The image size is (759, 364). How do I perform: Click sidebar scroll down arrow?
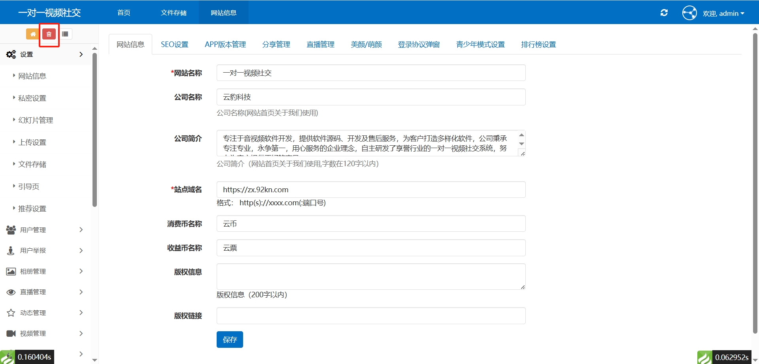(94, 360)
